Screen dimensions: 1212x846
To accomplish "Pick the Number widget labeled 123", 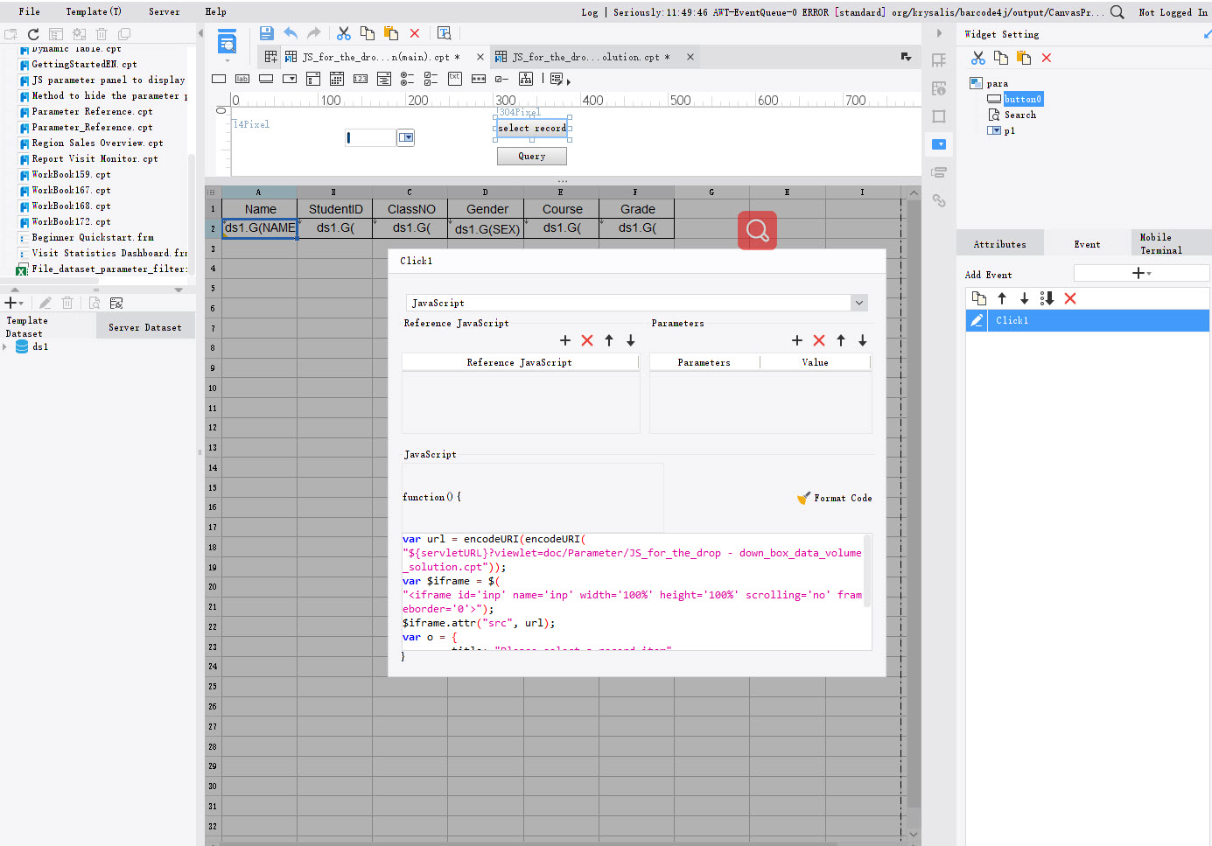I will [x=361, y=79].
